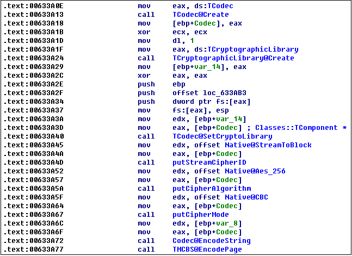This screenshot has height=256, width=352.
Task: Click address .text:00633A77
Action: [x=34, y=249]
